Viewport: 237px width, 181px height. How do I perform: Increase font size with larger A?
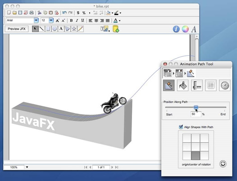[x=57, y=20]
